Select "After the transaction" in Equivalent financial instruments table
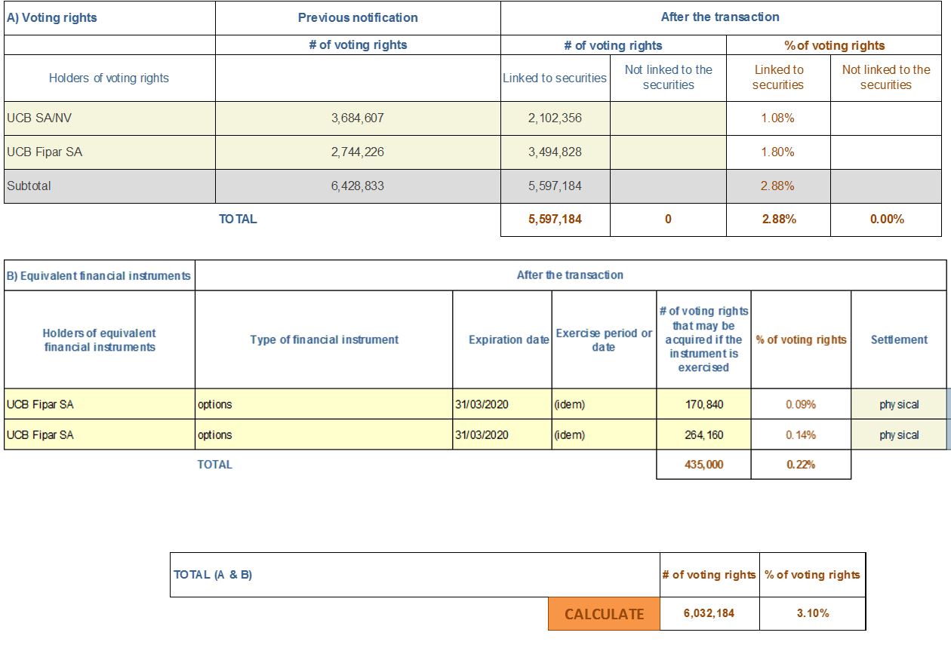The height and width of the screenshot is (654, 951). (x=570, y=275)
